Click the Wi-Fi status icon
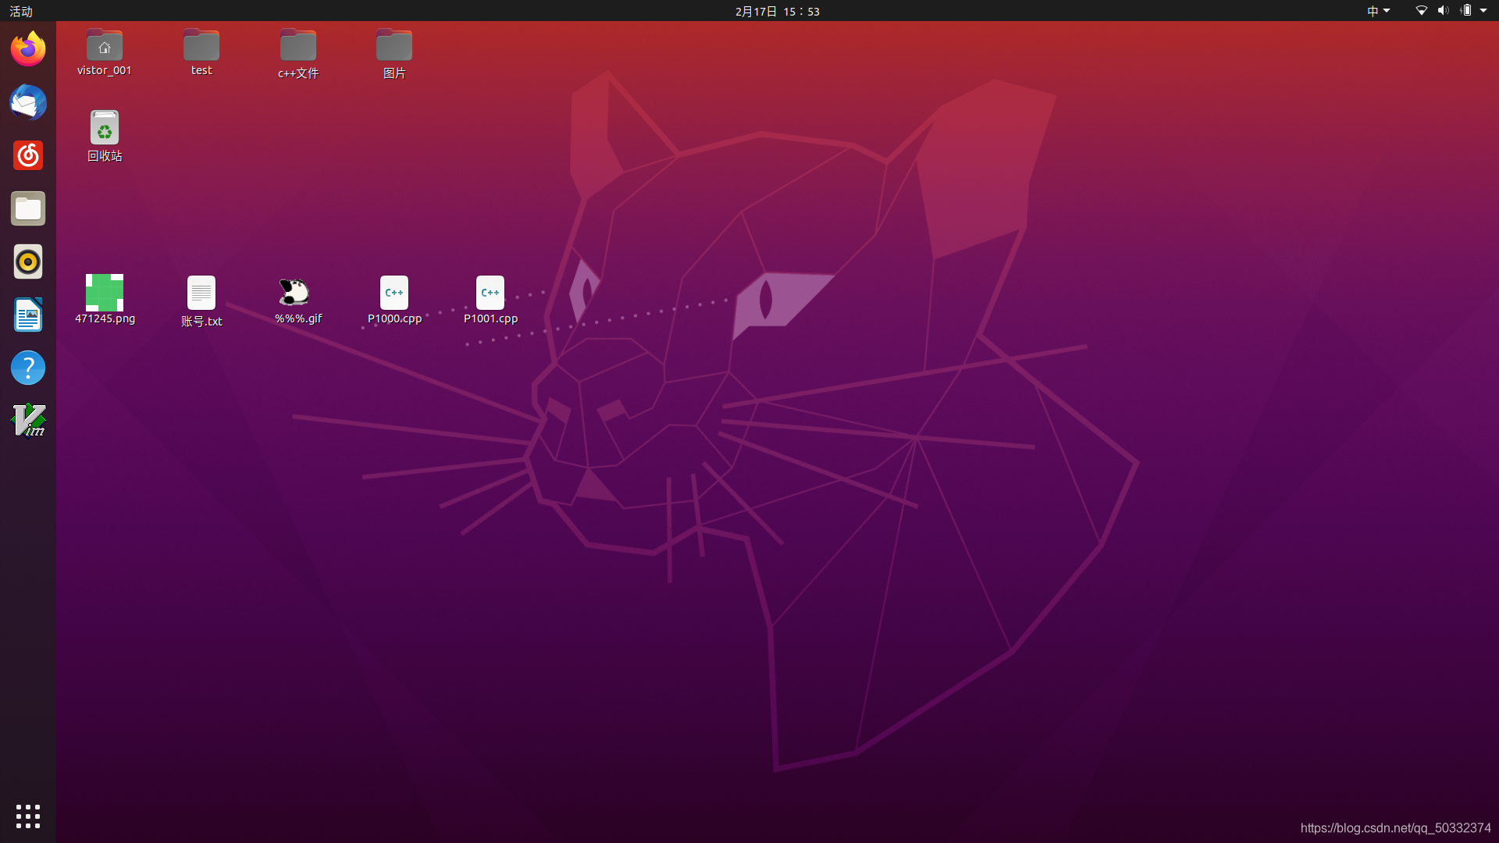 coord(1421,11)
